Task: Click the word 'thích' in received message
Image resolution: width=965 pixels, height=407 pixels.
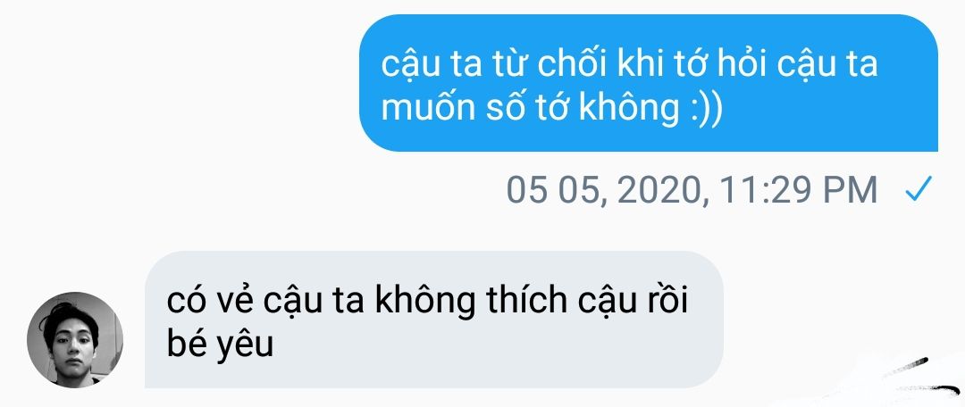Action: [x=525, y=301]
